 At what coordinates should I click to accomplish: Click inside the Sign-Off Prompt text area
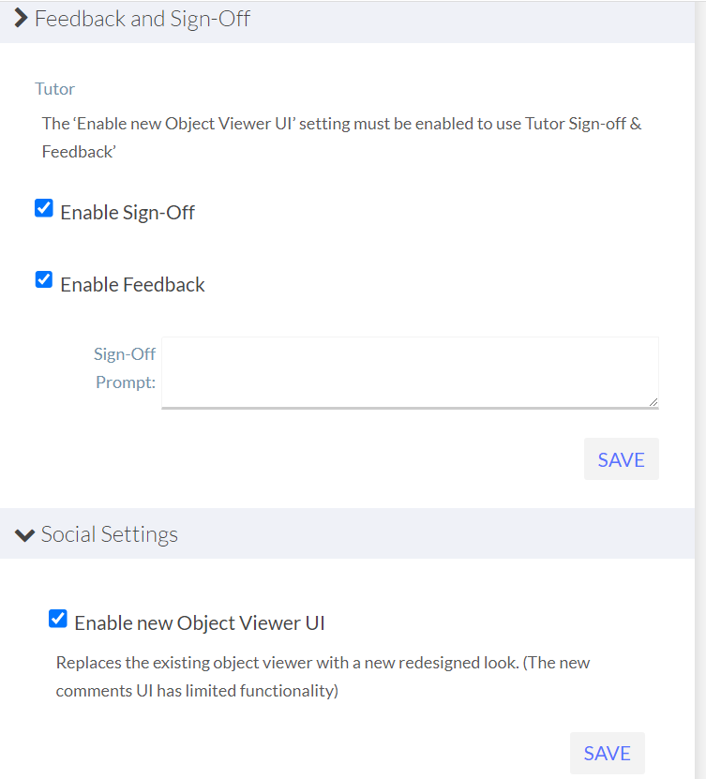click(410, 371)
